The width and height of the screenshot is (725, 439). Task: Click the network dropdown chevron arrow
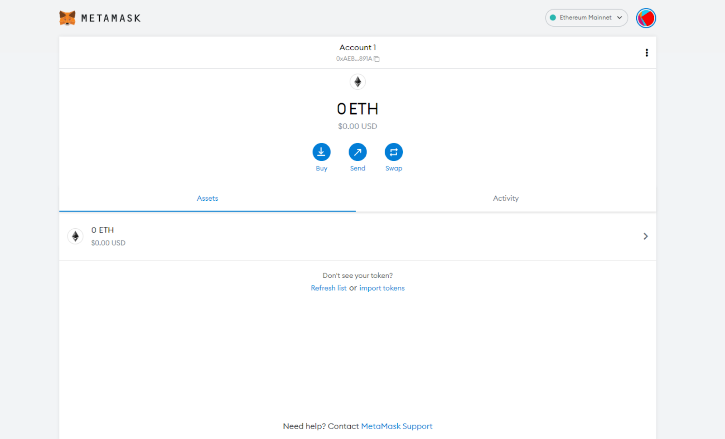[619, 18]
